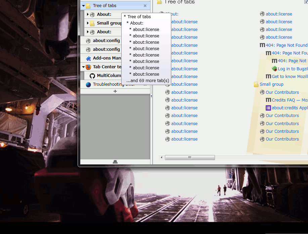Expand the Small group tab tree
Image resolution: width=308 pixels, height=234 pixels.
[x=88, y=23]
